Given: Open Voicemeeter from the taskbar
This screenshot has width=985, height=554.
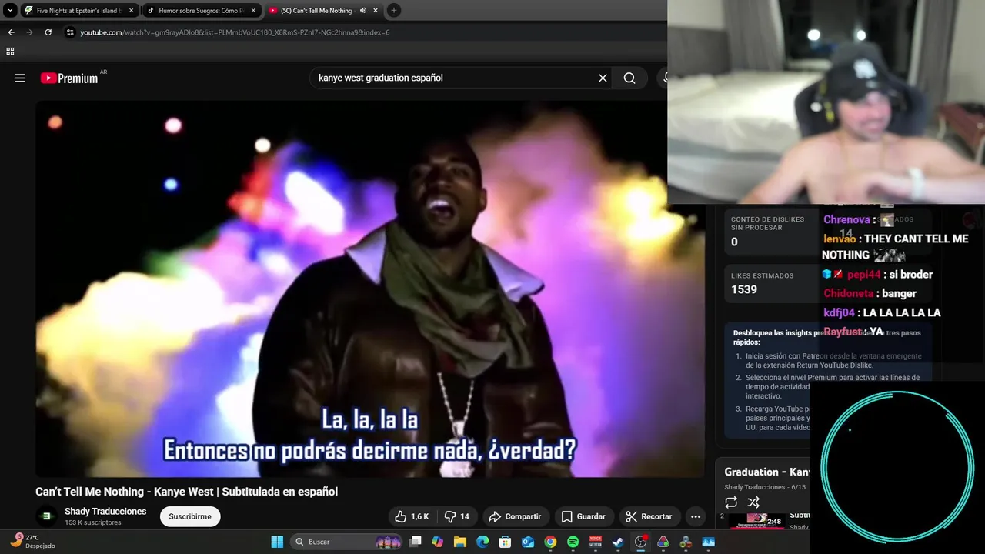Looking at the screenshot, I should [x=595, y=542].
